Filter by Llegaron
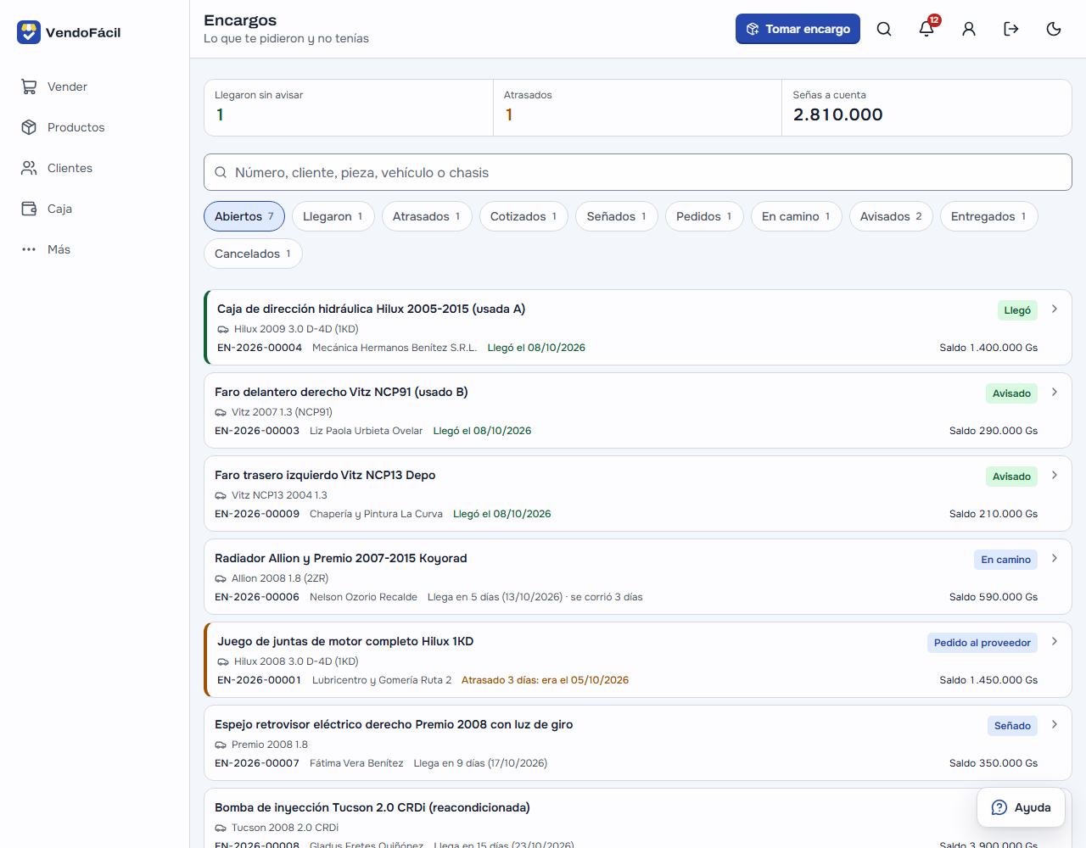The width and height of the screenshot is (1086, 848). tap(333, 216)
